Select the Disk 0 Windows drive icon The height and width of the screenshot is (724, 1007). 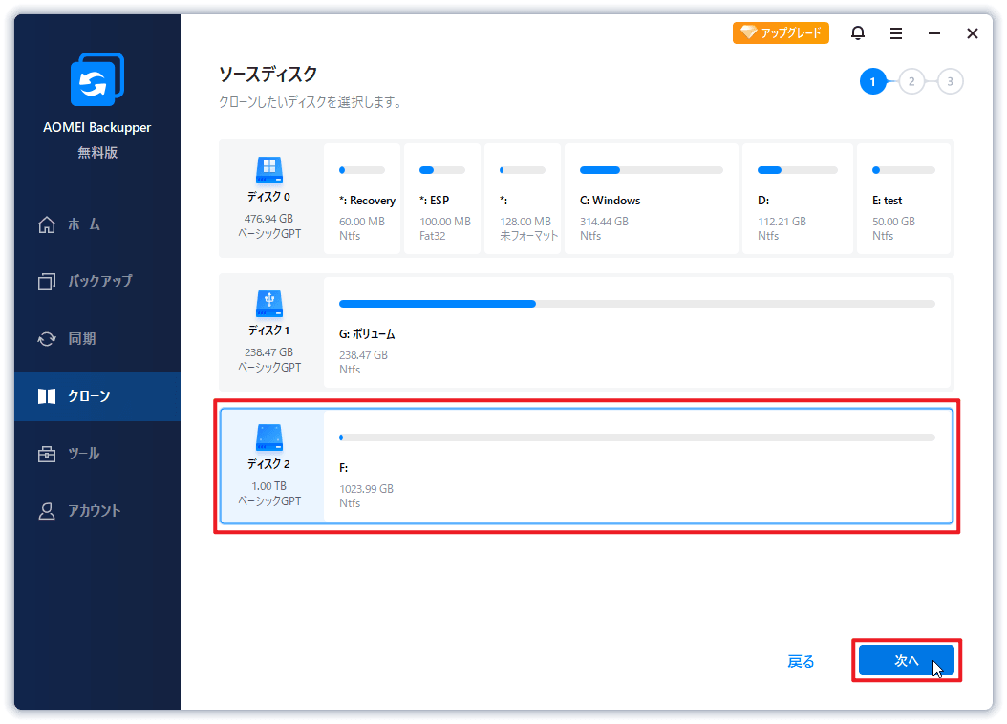coord(269,171)
